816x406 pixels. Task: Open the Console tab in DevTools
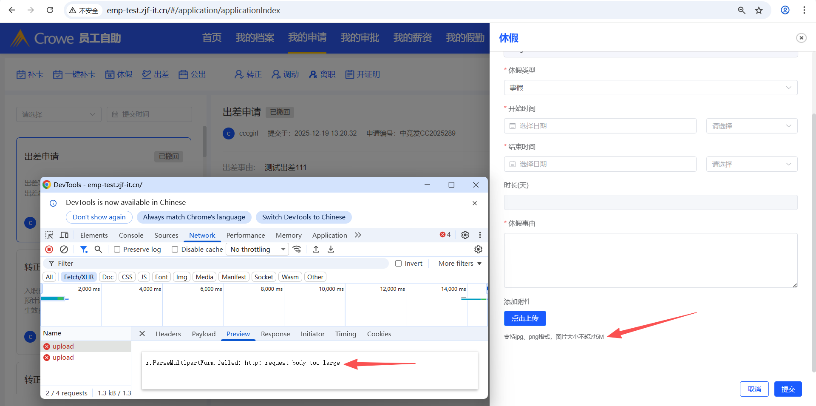[131, 236]
